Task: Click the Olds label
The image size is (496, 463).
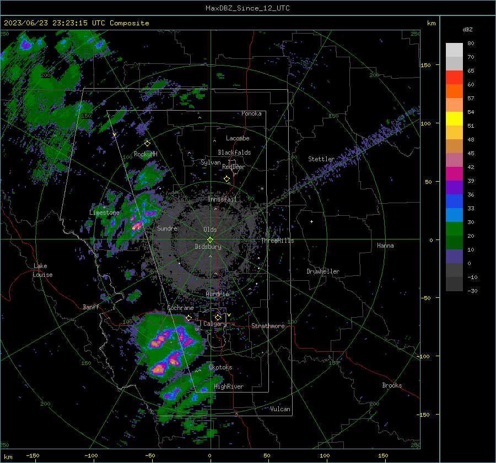Action: (210, 230)
